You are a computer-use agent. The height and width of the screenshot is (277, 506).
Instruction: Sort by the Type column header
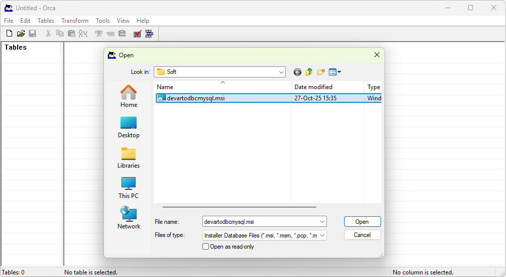coord(373,87)
